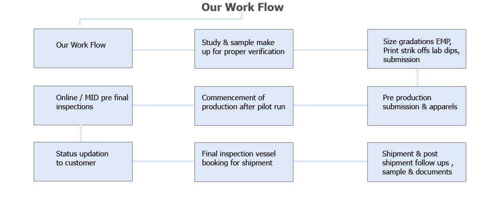This screenshot has height=206, width=502.
Task: Select the Size gradations EMP box
Action: tap(417, 48)
